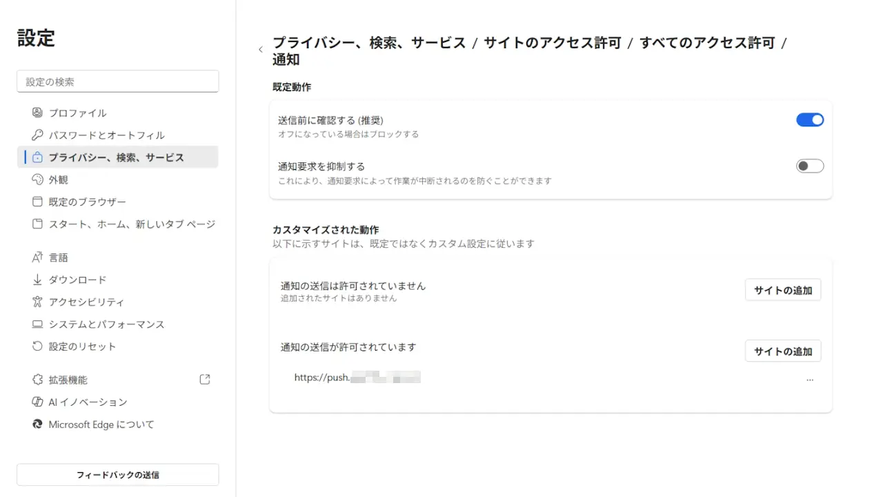
Task: Turn off 送信前に確認する toggle
Action: coord(810,120)
